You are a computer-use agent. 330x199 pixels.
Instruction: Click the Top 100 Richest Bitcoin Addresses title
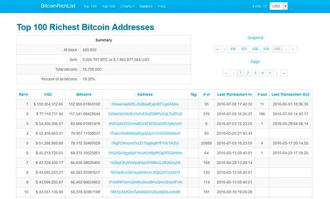coord(85,27)
